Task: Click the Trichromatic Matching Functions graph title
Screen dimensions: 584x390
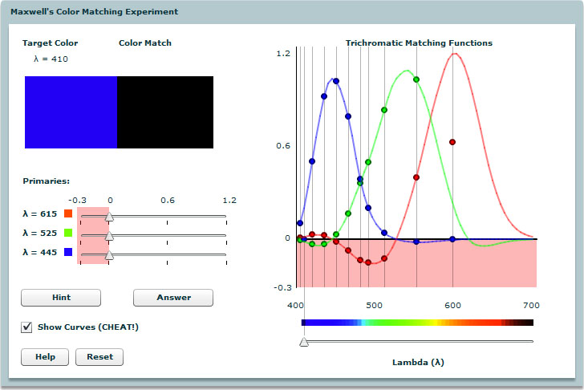Action: (x=419, y=43)
